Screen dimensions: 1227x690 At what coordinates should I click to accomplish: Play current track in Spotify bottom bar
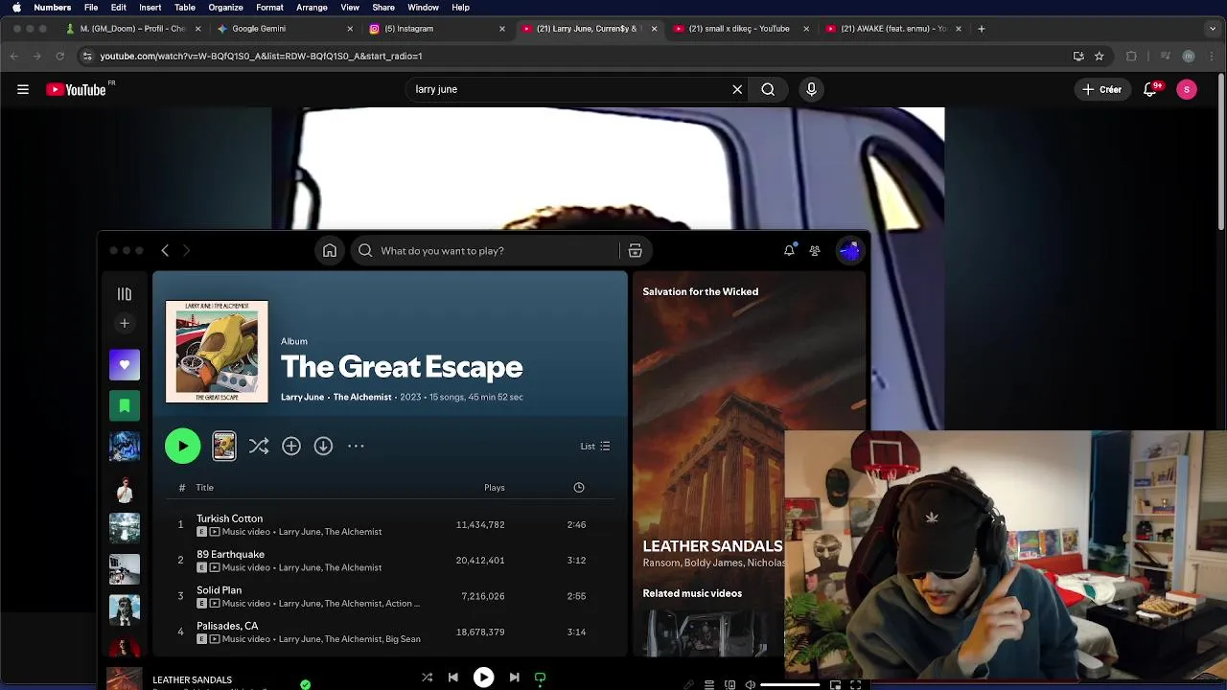pos(483,678)
